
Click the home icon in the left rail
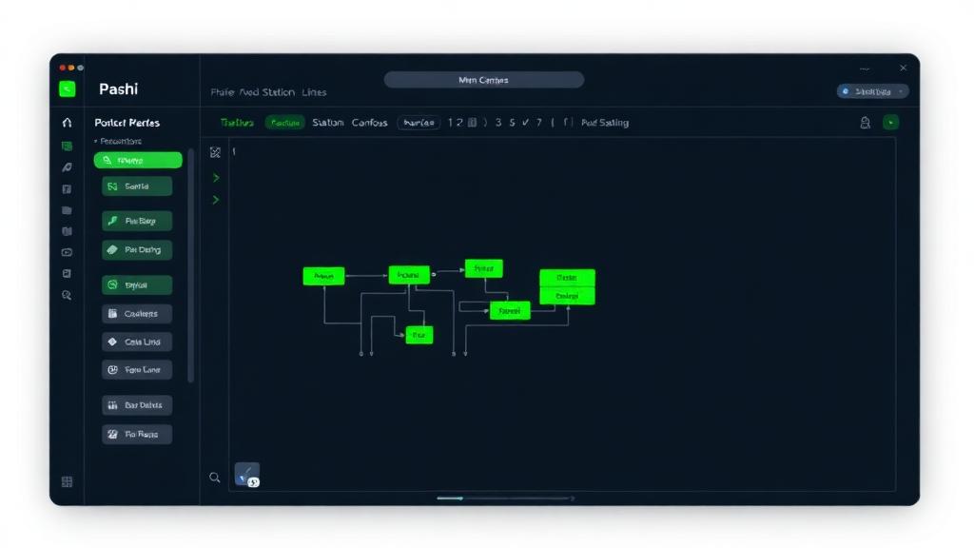[x=67, y=123]
